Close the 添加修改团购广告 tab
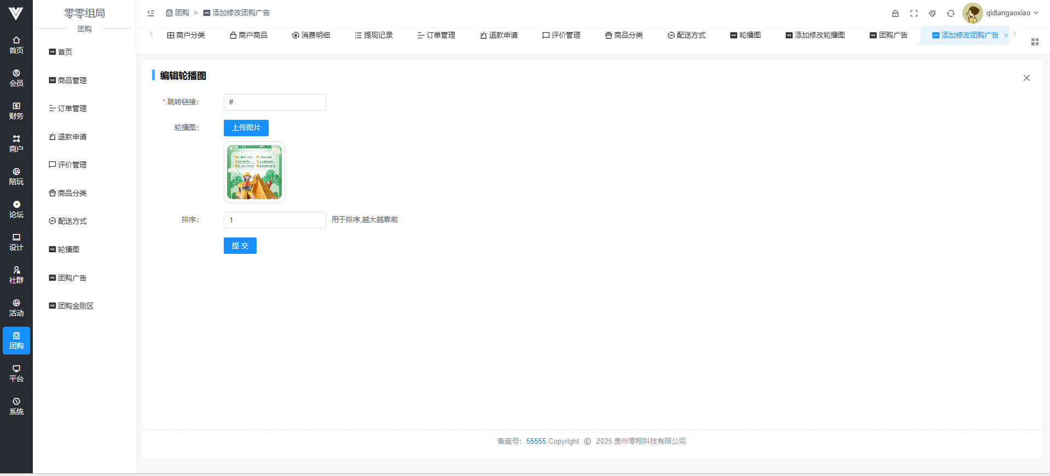1050x476 pixels. pos(1006,36)
